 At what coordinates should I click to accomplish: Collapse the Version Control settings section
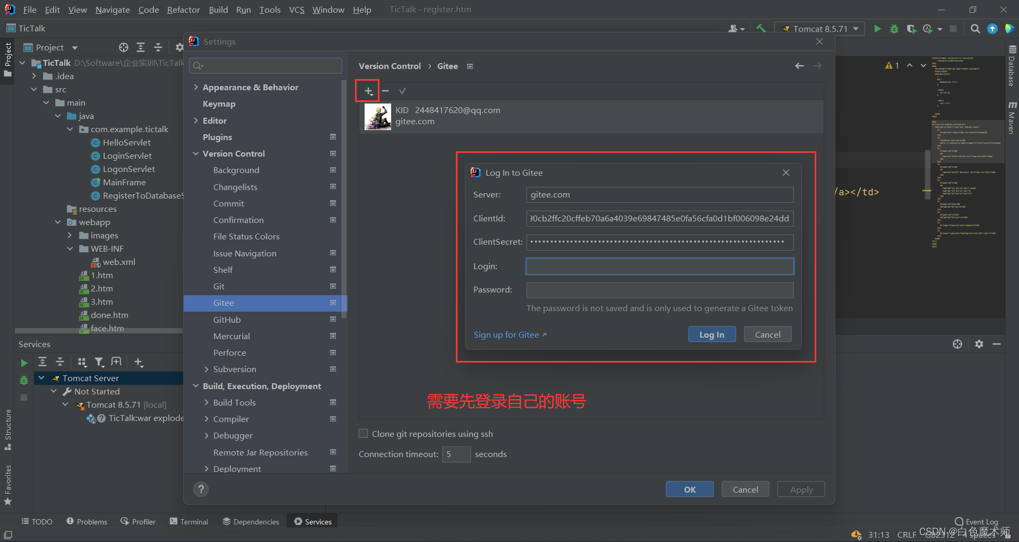pyautogui.click(x=196, y=153)
